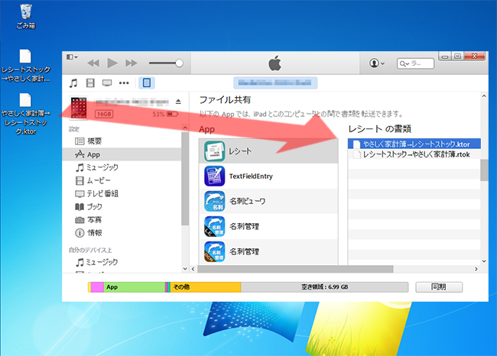Click the sidebar vertical scrollbar thumb
Screen dimensions: 497x356
click(185, 179)
